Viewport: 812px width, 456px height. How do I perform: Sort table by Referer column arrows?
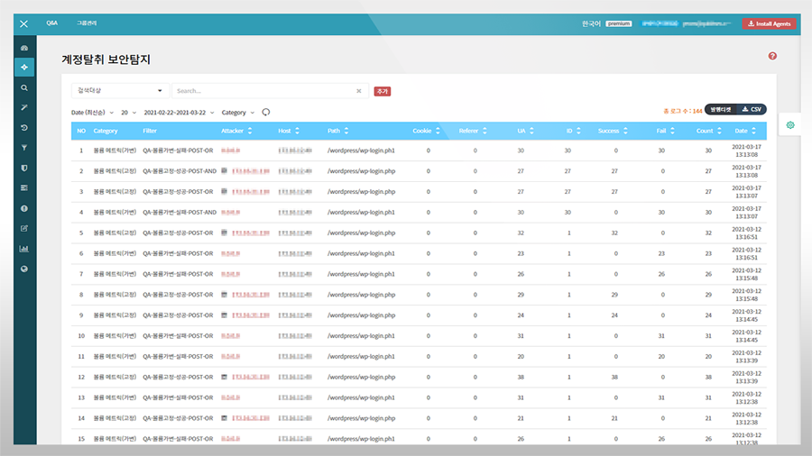pos(484,131)
